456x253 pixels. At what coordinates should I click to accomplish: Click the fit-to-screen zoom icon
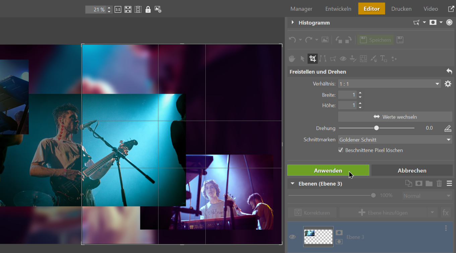click(128, 9)
